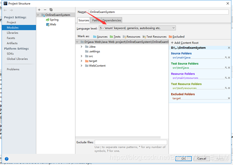This screenshot has height=165, width=233.
Task: Collapse the content root path node
Action: click(x=77, y=42)
